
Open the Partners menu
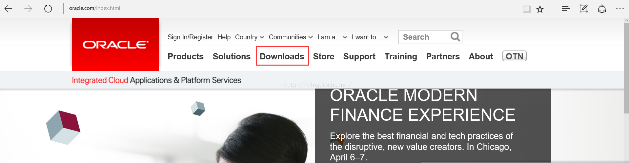[x=443, y=56]
